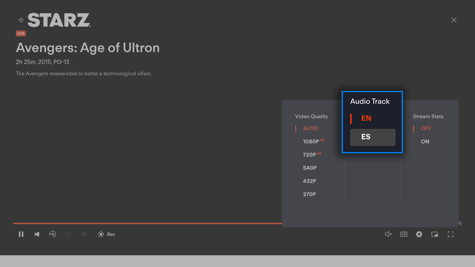
Task: Open settings gear icon
Action: coord(419,234)
